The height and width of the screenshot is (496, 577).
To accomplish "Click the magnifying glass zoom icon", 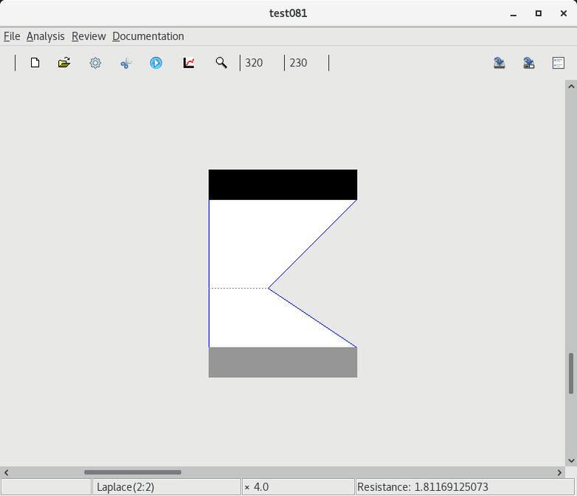I will pos(221,63).
